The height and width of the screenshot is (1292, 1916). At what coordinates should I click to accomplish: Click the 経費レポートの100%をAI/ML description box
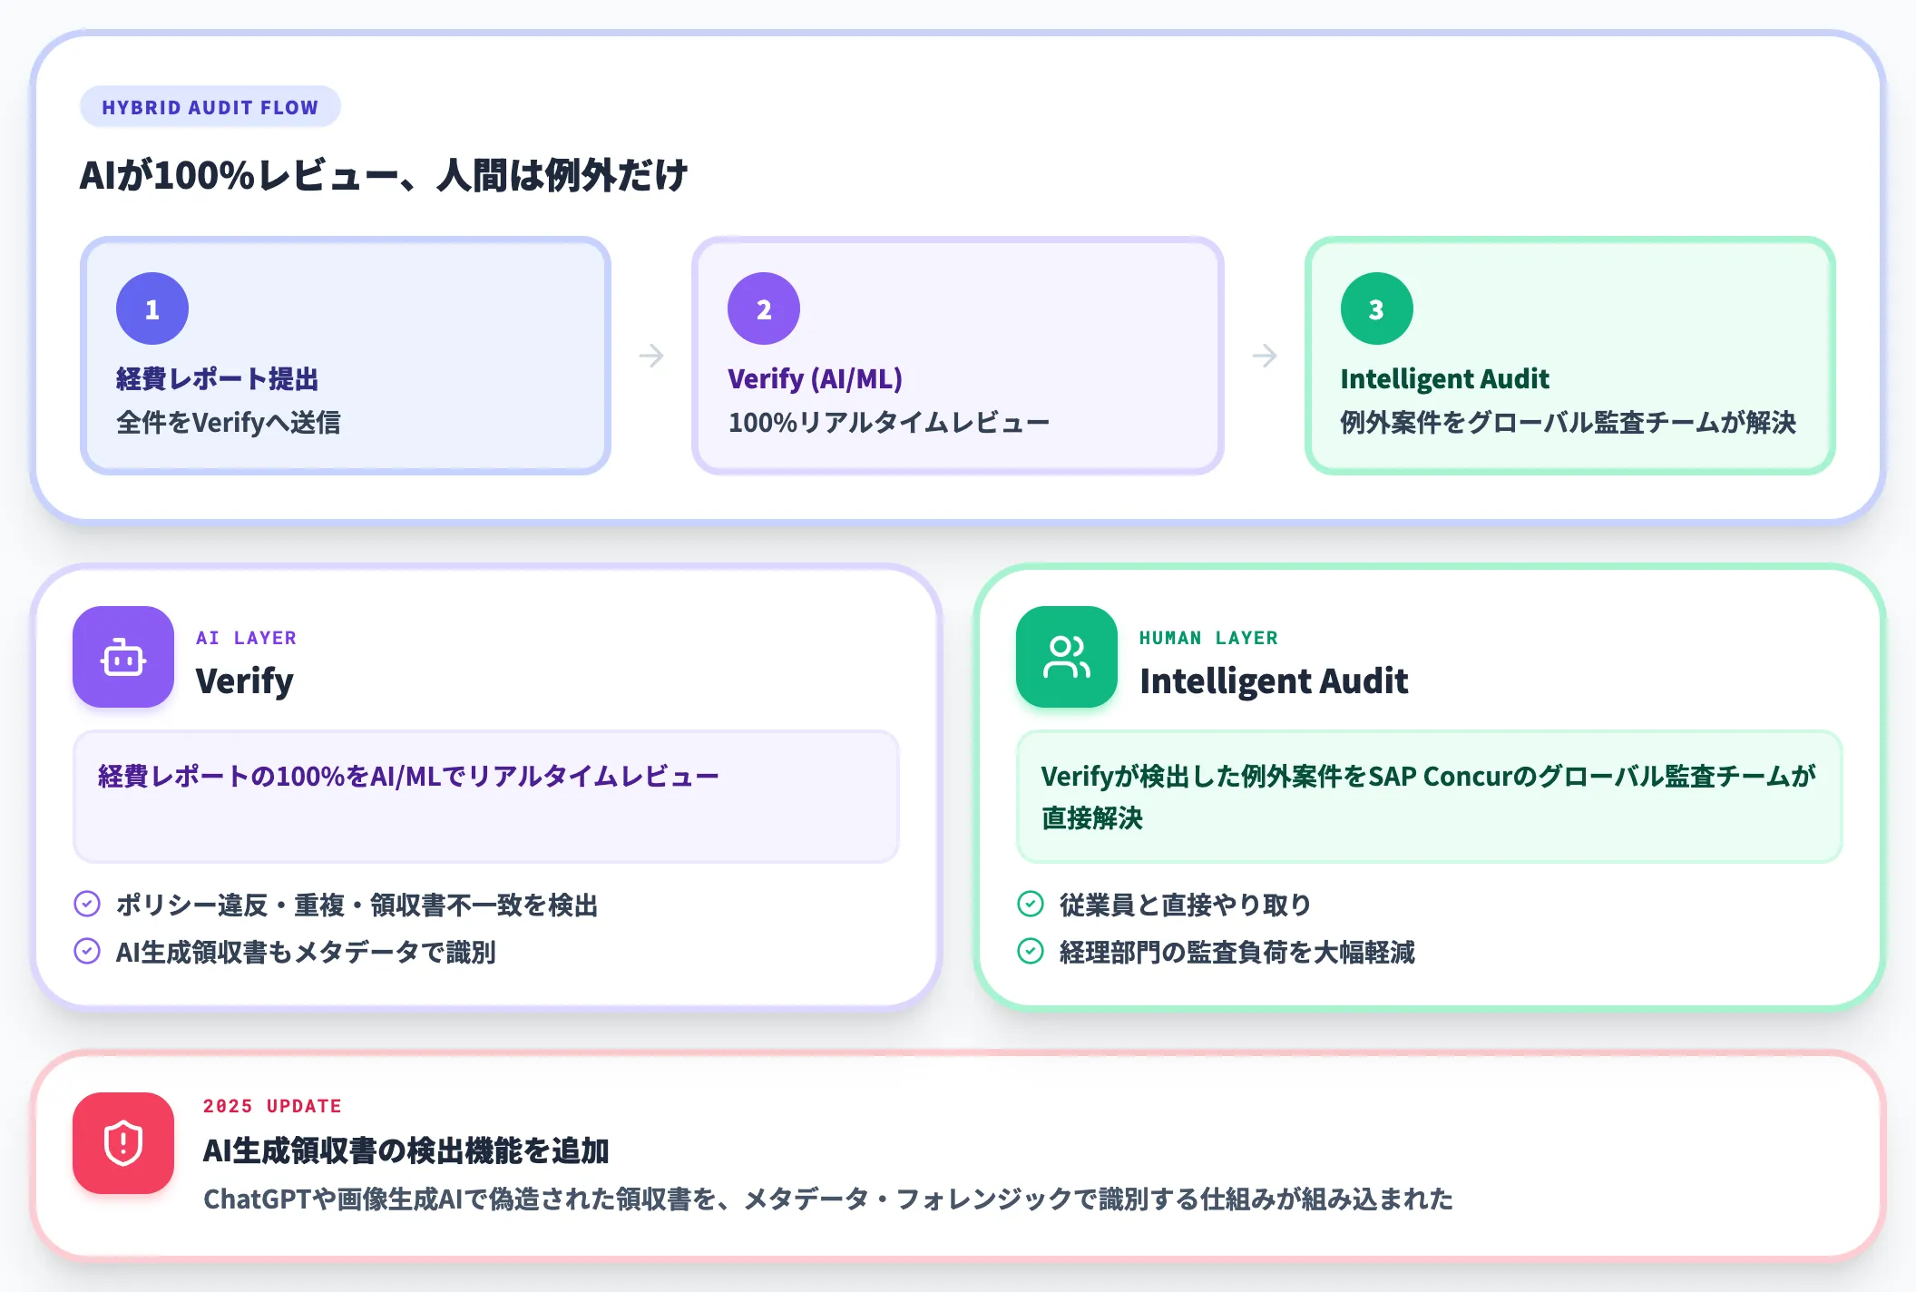486,797
